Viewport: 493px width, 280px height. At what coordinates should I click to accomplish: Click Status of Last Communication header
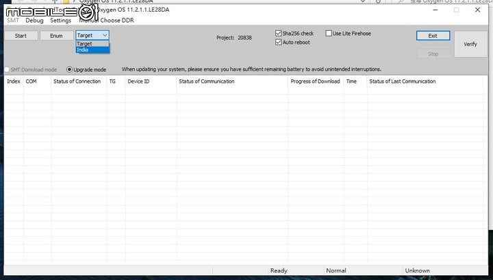(x=425, y=81)
